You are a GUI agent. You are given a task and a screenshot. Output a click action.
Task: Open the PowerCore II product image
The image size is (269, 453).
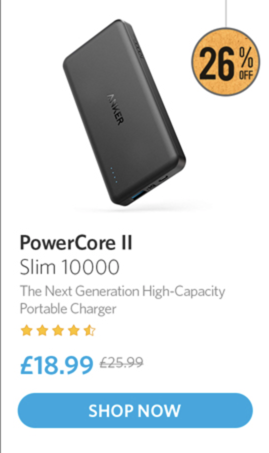(124, 112)
